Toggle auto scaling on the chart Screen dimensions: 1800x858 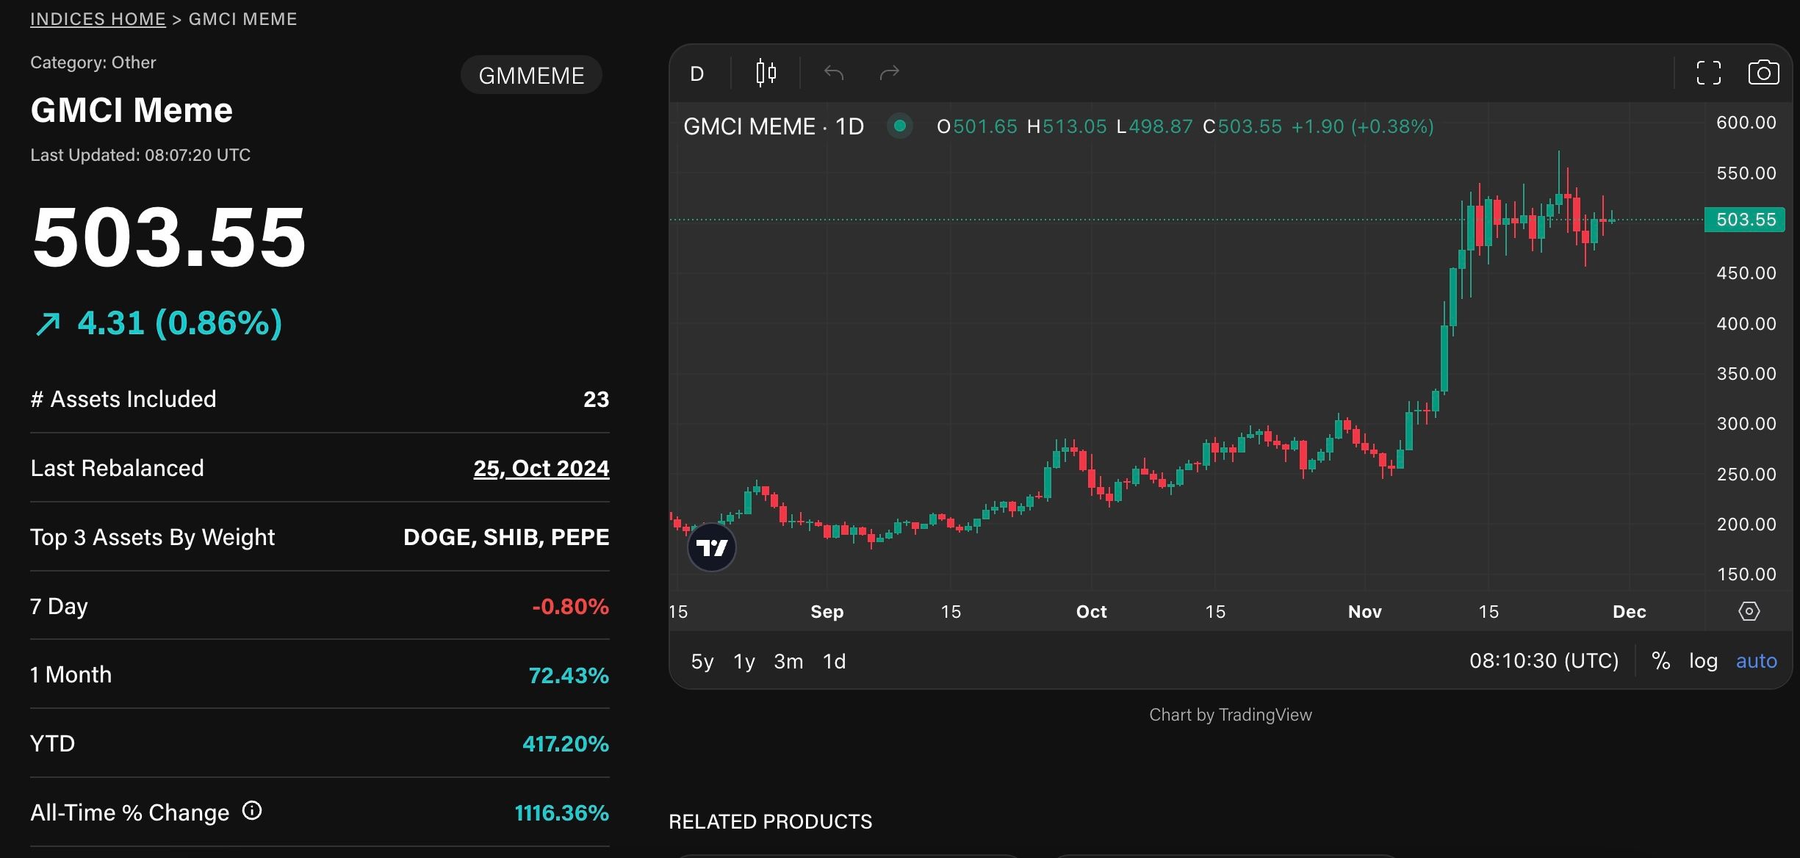(1757, 661)
